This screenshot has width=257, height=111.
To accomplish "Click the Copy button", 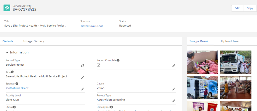I will [250, 8].
